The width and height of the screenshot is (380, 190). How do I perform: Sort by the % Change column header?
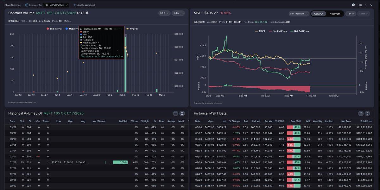(x=235, y=121)
